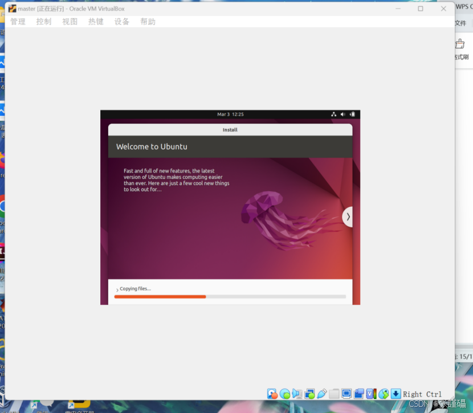The width and height of the screenshot is (473, 413).
Task: Click the hard disk activity status icon
Action: (272, 394)
